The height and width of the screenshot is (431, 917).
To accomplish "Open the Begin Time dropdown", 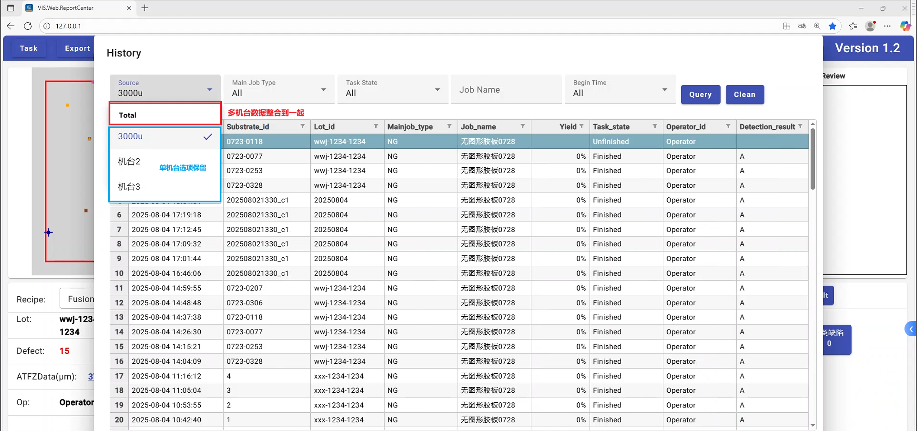I will [620, 90].
